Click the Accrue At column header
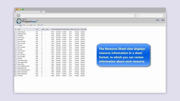180x101 pixels. tap(77, 29)
